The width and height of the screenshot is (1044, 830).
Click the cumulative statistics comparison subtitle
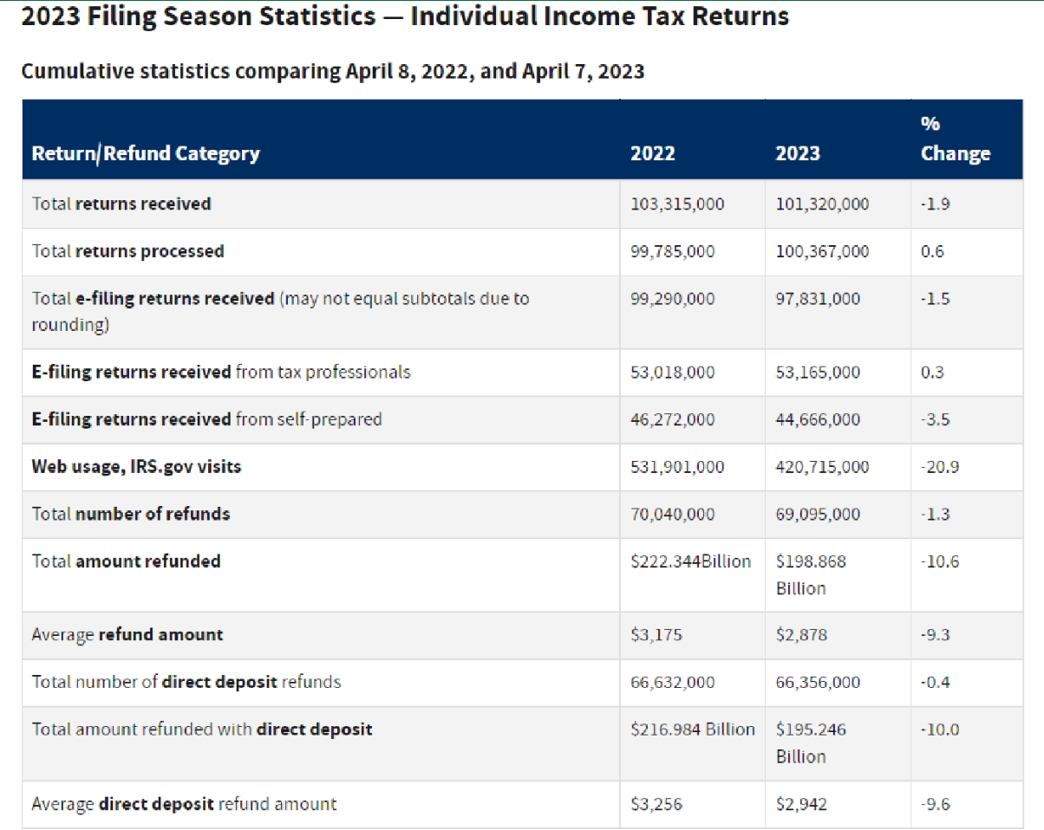[x=332, y=71]
